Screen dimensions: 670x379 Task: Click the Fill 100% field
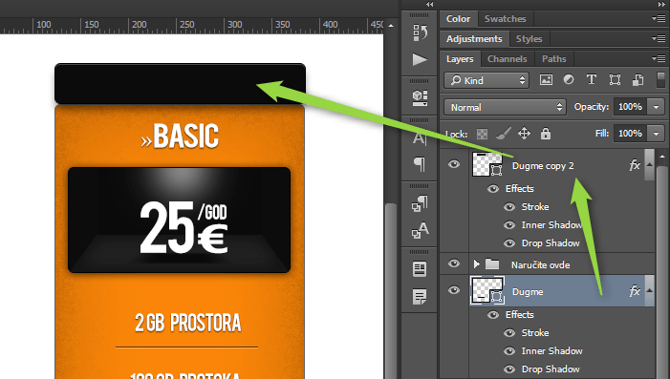point(630,134)
